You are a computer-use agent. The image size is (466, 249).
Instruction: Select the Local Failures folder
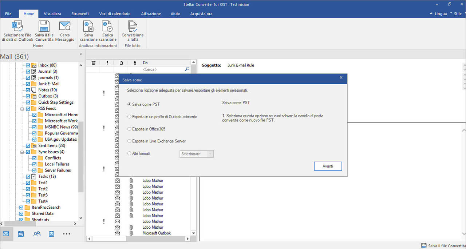[x=57, y=164]
